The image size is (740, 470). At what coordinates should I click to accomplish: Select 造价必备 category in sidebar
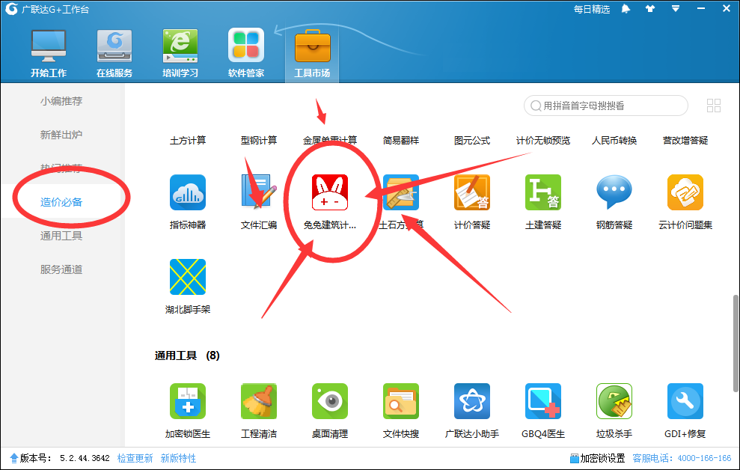61,202
